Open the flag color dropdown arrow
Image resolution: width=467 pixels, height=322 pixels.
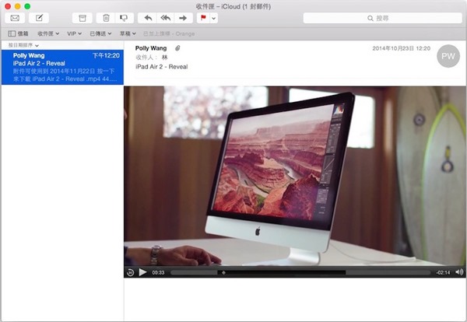pyautogui.click(x=214, y=19)
